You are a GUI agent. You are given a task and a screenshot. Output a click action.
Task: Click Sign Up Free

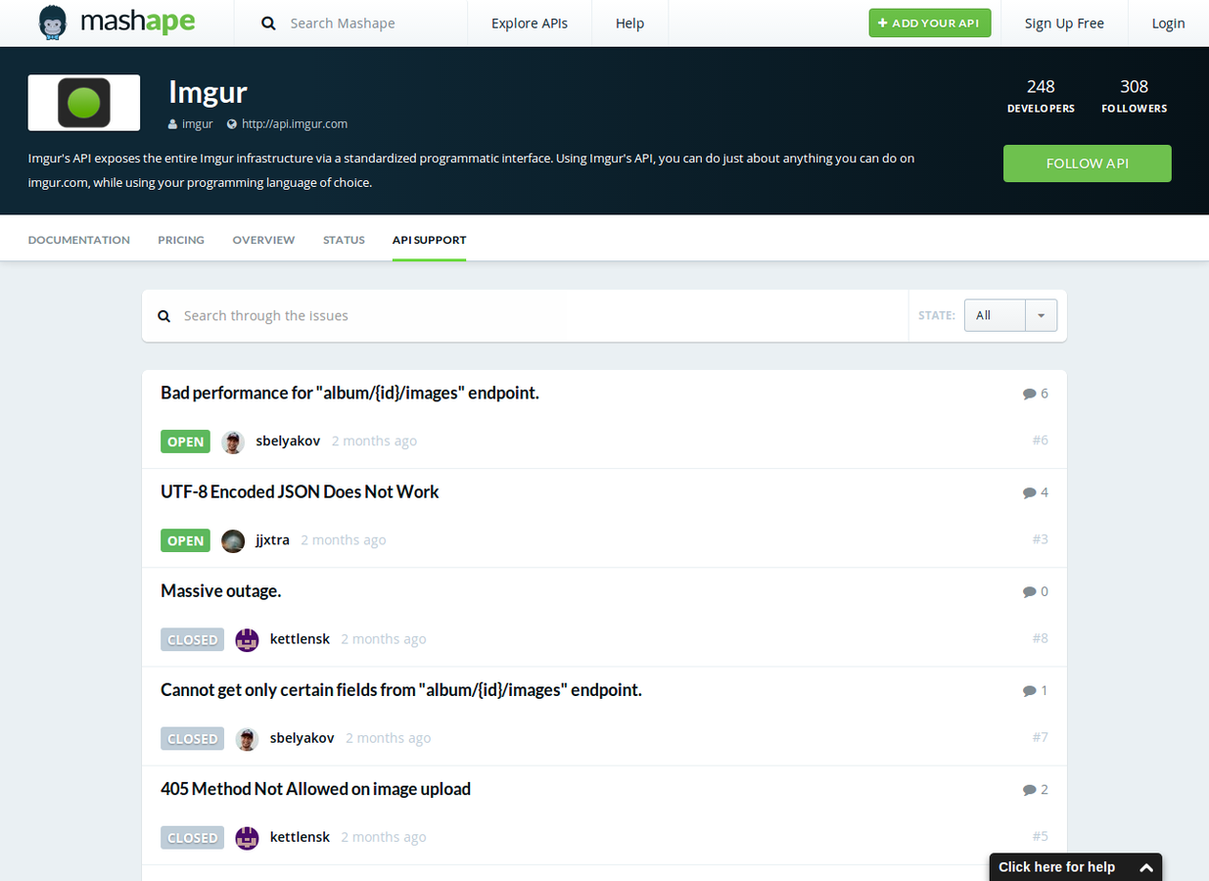click(1064, 23)
